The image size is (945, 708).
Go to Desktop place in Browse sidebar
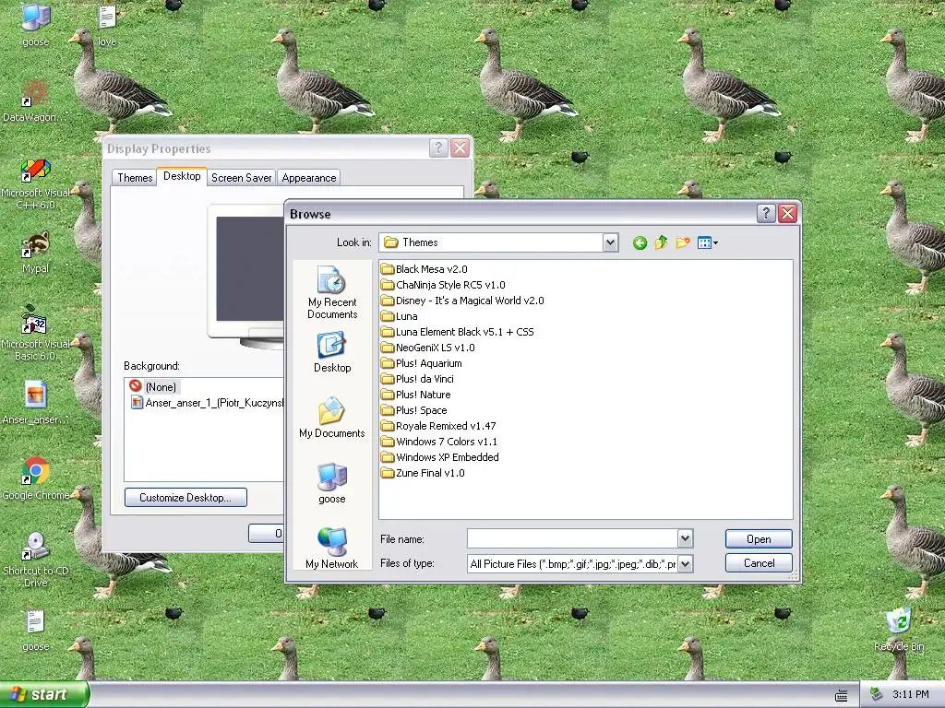click(331, 352)
